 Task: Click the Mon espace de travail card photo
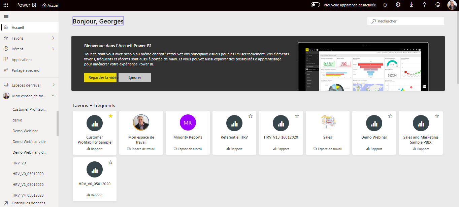(141, 123)
